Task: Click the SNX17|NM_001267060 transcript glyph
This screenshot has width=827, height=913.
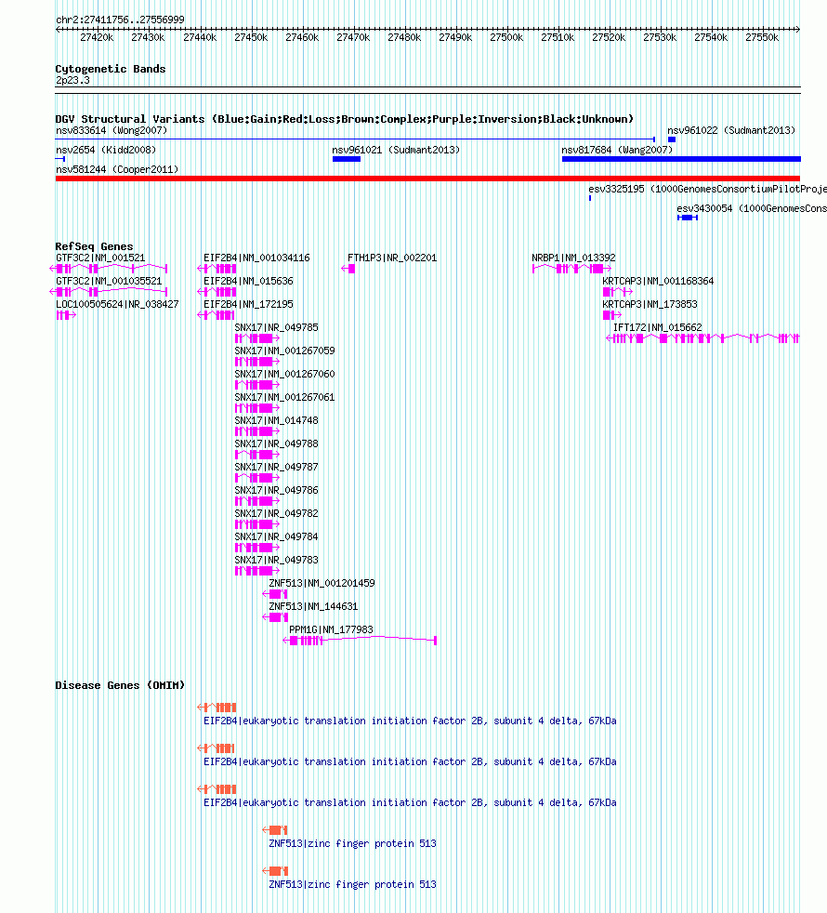Action: [256, 385]
